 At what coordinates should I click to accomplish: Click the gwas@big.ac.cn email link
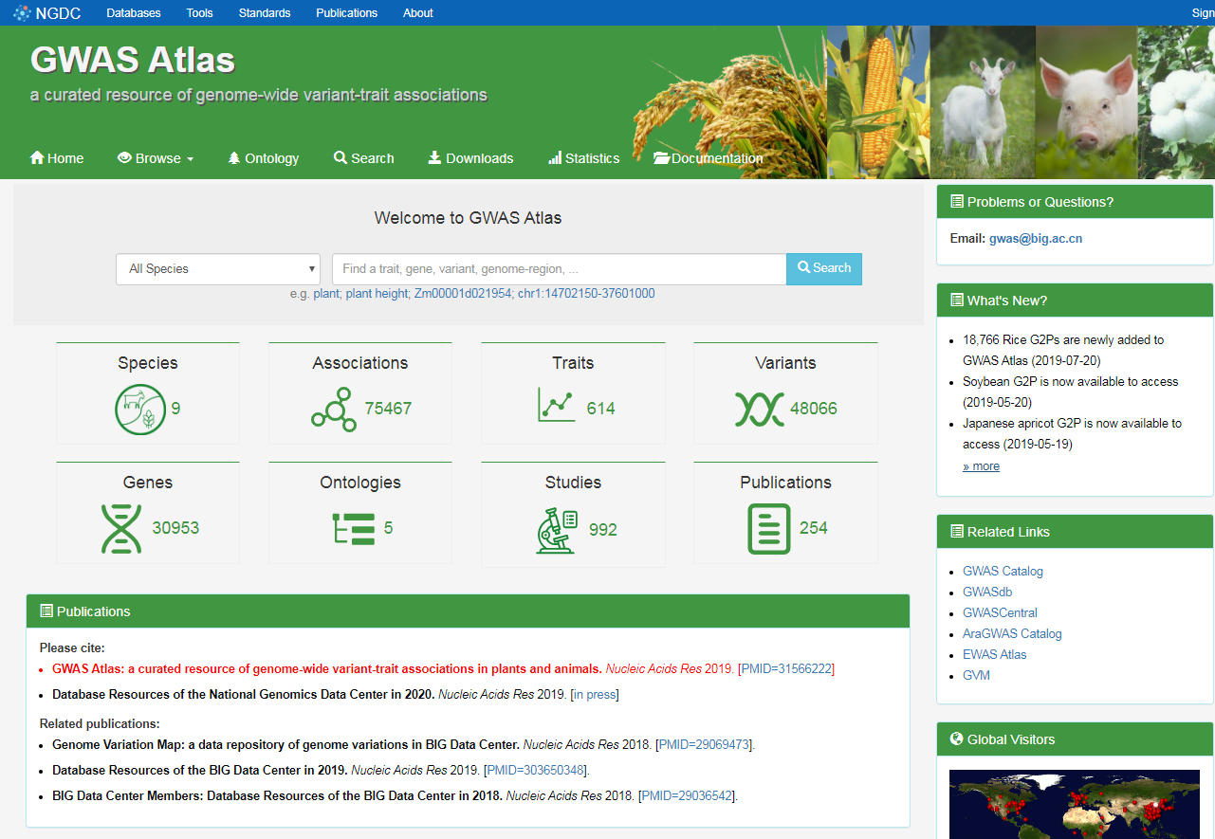(x=1035, y=239)
